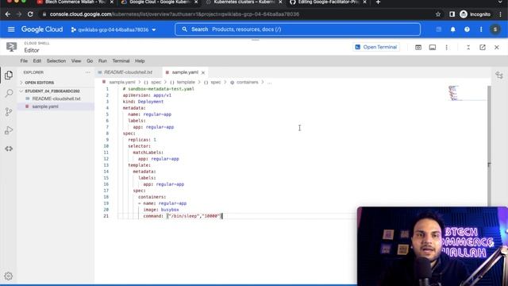Bookmark this page with star icon
This screenshot has height=286, width=508.
438,14
